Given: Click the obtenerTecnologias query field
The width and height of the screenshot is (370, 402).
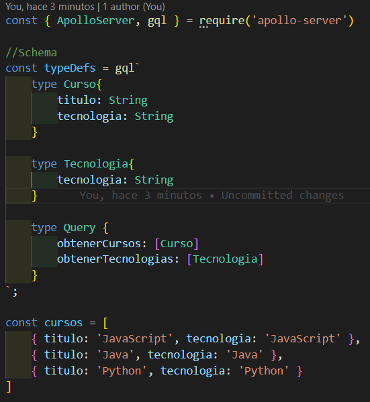Looking at the screenshot, I should tap(115, 259).
